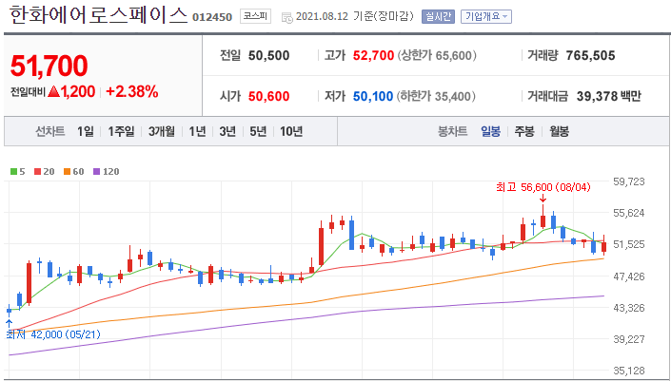Click the 거래량 value 765,505
Viewport: 671px width, 381px height.
(x=590, y=55)
